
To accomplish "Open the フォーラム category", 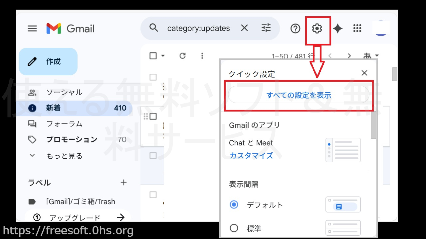I will pyautogui.click(x=64, y=124).
